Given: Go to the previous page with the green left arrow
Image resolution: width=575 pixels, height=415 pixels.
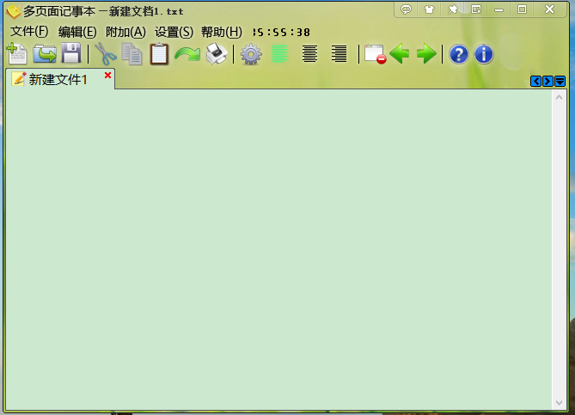Looking at the screenshot, I should (x=400, y=54).
